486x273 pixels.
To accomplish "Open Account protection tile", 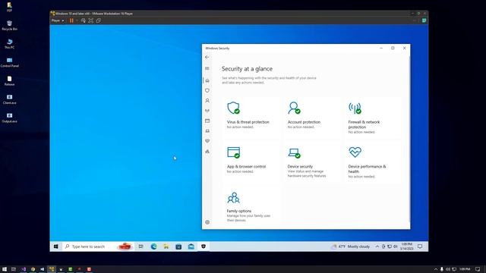I will click(312, 118).
